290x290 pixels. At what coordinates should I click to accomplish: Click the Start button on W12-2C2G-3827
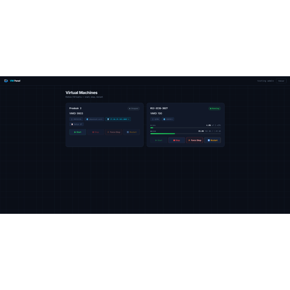[x=159, y=140]
